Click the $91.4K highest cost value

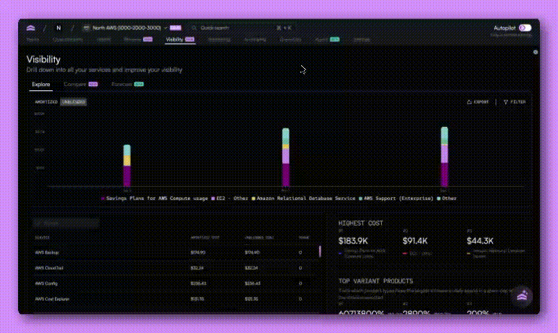point(415,241)
